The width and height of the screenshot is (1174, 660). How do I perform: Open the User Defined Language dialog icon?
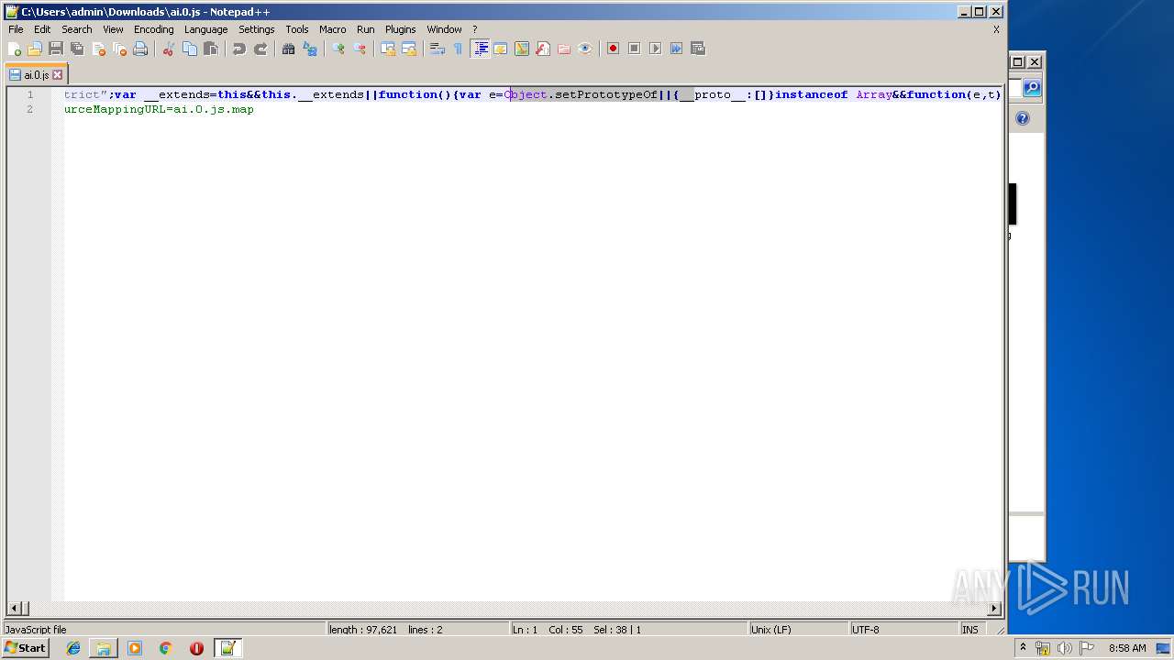coord(501,49)
